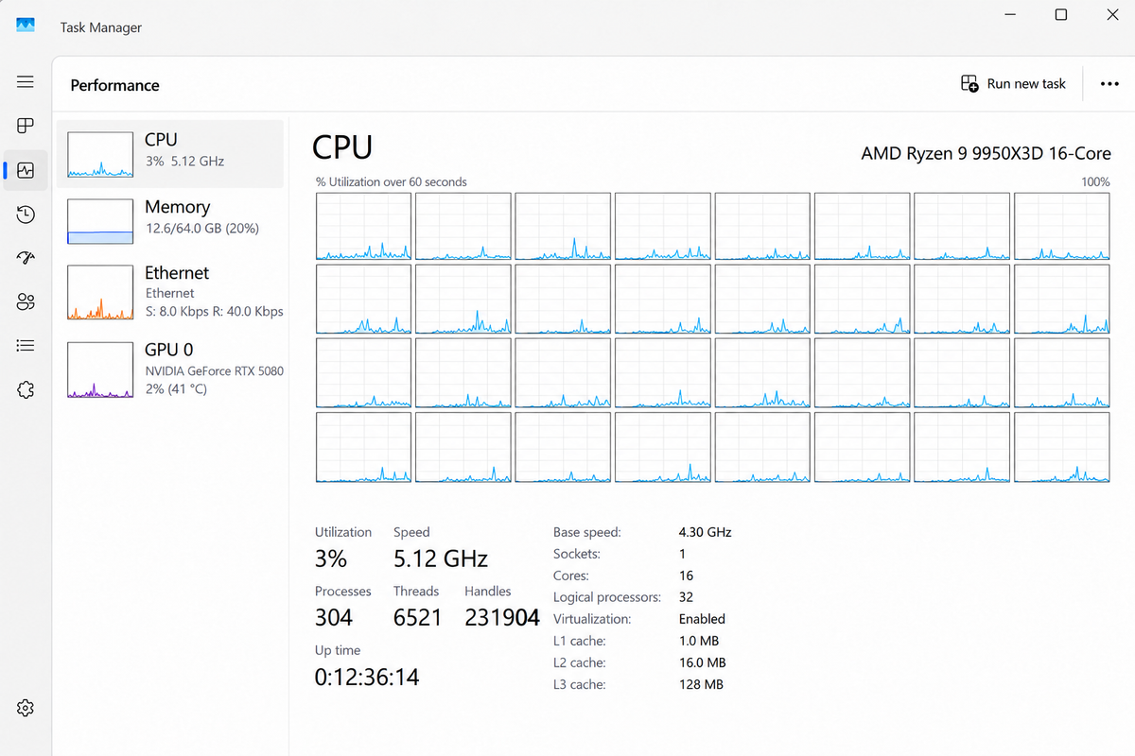This screenshot has width=1135, height=756.
Task: Maximize the Task Manager window
Action: tap(1061, 14)
